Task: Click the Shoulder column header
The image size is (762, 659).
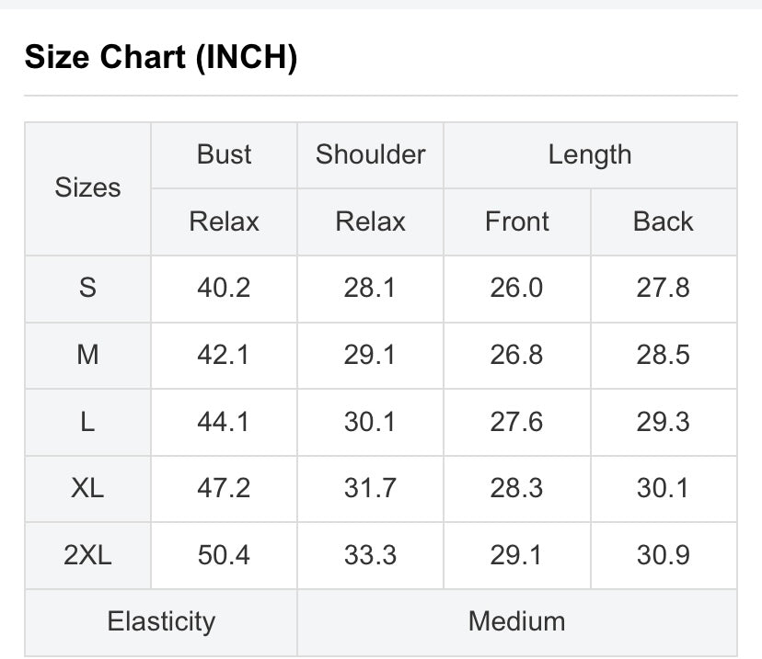Action: point(370,154)
